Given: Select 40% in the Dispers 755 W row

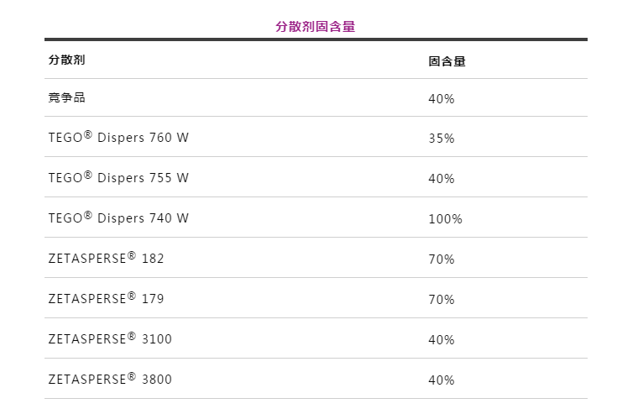Looking at the screenshot, I should point(441,179).
